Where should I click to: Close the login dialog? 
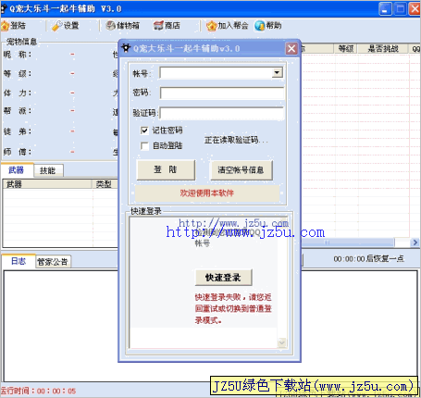pyautogui.click(x=291, y=48)
